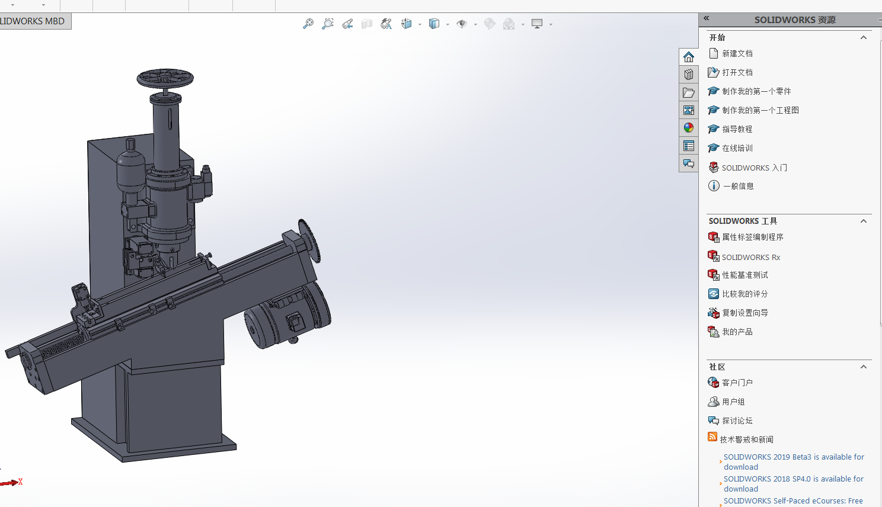
Task: Switch to the SOLIDWORKS MBD tab
Action: [x=33, y=21]
